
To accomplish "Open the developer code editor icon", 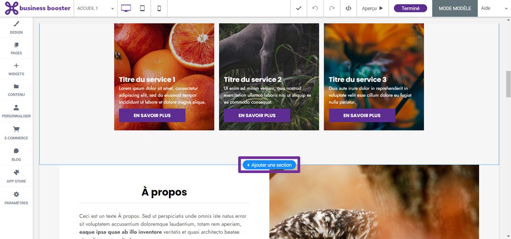I will tap(348, 8).
